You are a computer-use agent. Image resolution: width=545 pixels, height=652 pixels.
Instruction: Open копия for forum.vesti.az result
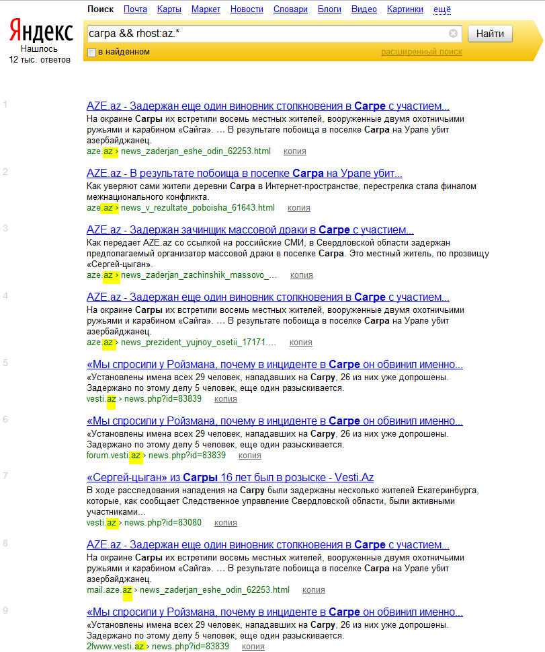pos(250,456)
